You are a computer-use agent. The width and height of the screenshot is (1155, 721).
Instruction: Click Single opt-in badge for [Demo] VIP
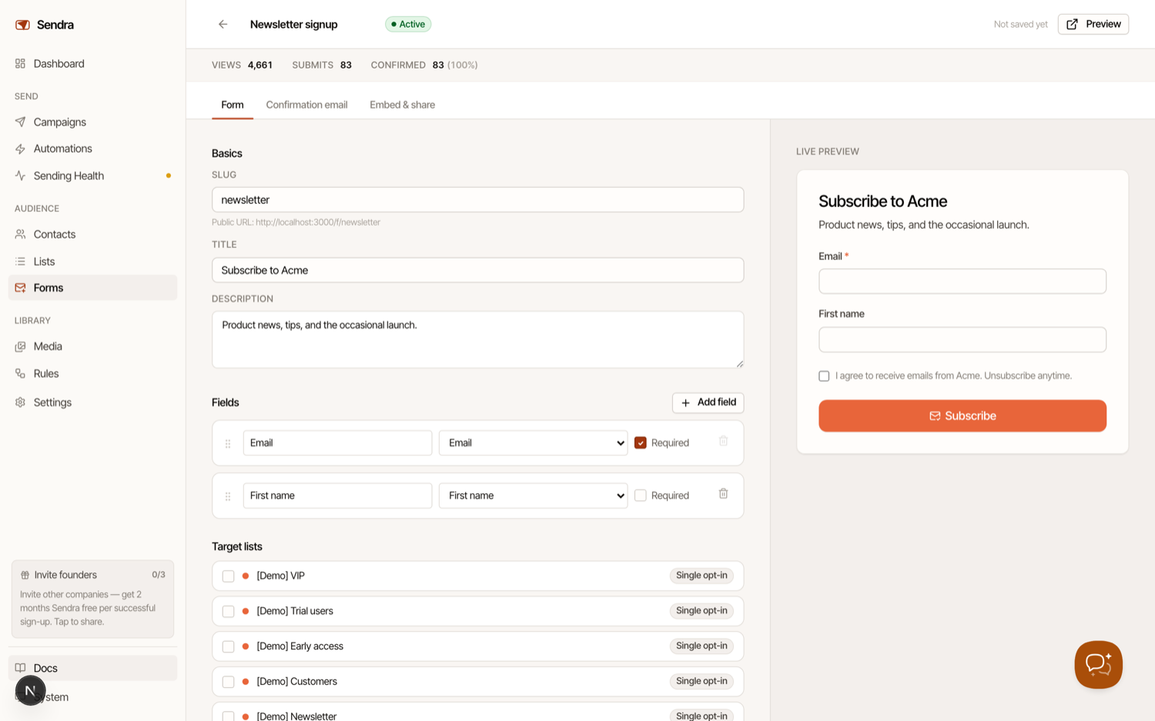pyautogui.click(x=701, y=576)
